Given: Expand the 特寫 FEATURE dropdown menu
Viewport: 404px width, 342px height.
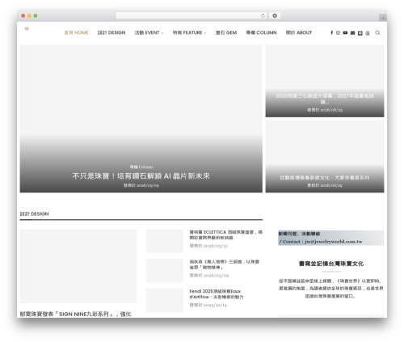Looking at the screenshot, I should click(x=189, y=32).
